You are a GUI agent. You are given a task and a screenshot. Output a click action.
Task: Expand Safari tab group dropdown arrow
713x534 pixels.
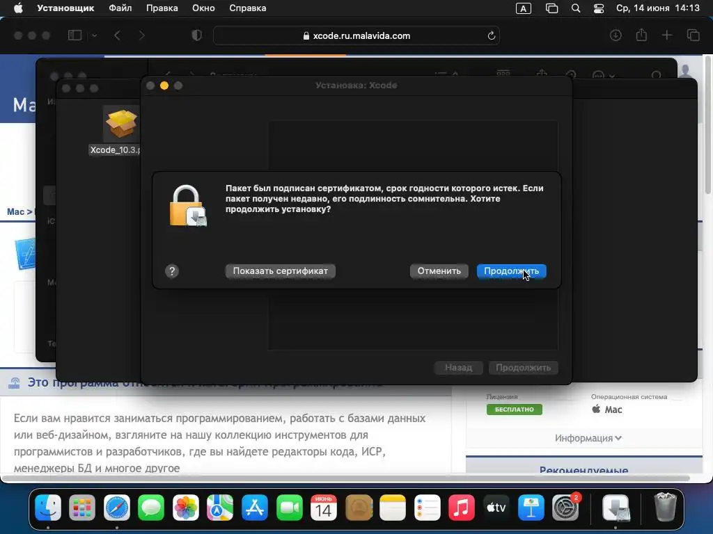point(94,35)
